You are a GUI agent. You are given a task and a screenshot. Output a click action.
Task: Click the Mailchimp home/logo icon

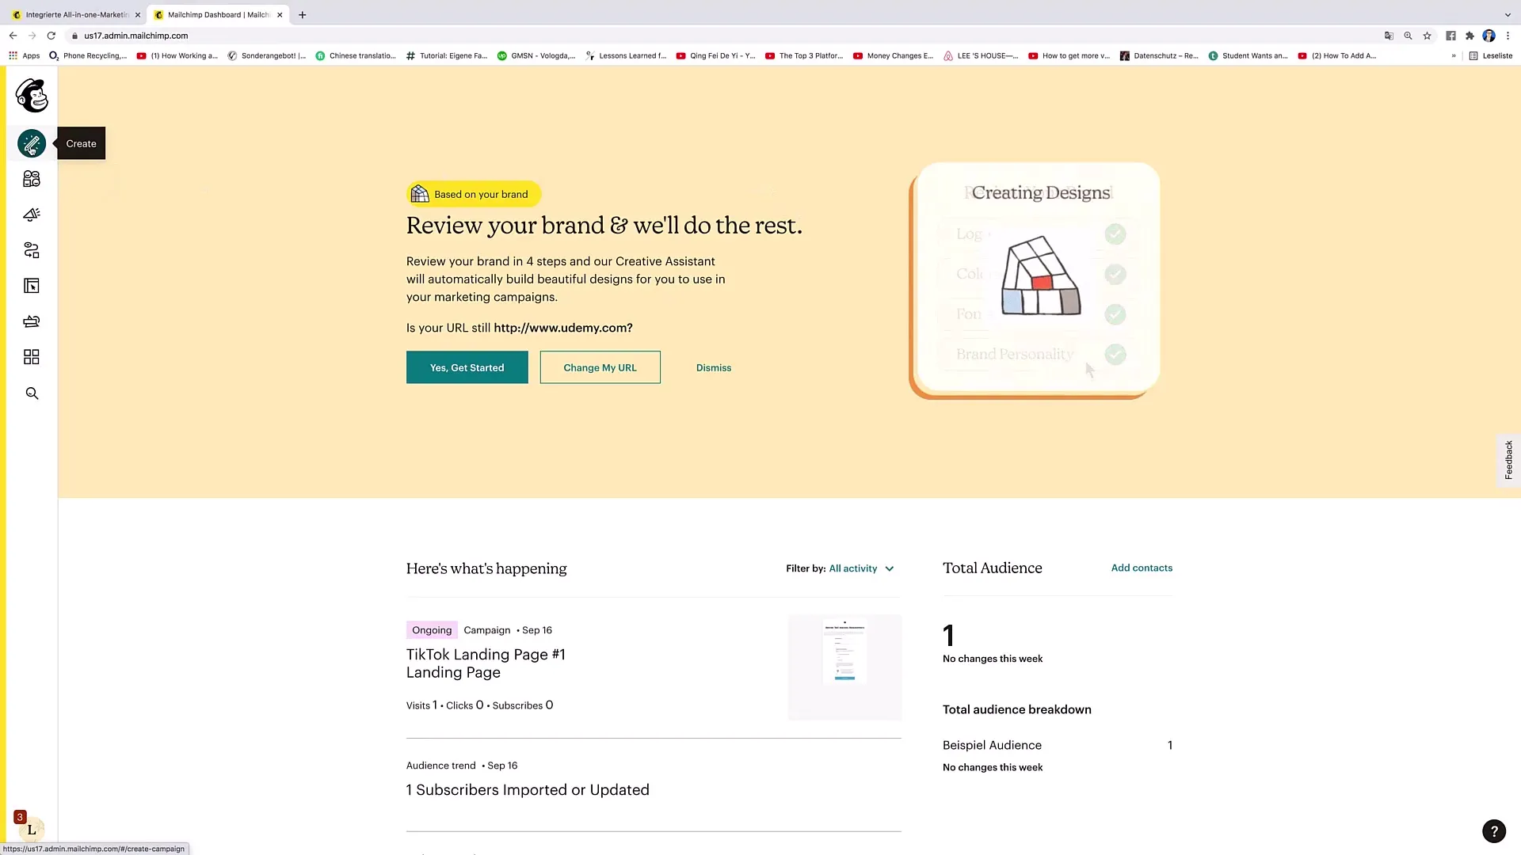point(32,95)
